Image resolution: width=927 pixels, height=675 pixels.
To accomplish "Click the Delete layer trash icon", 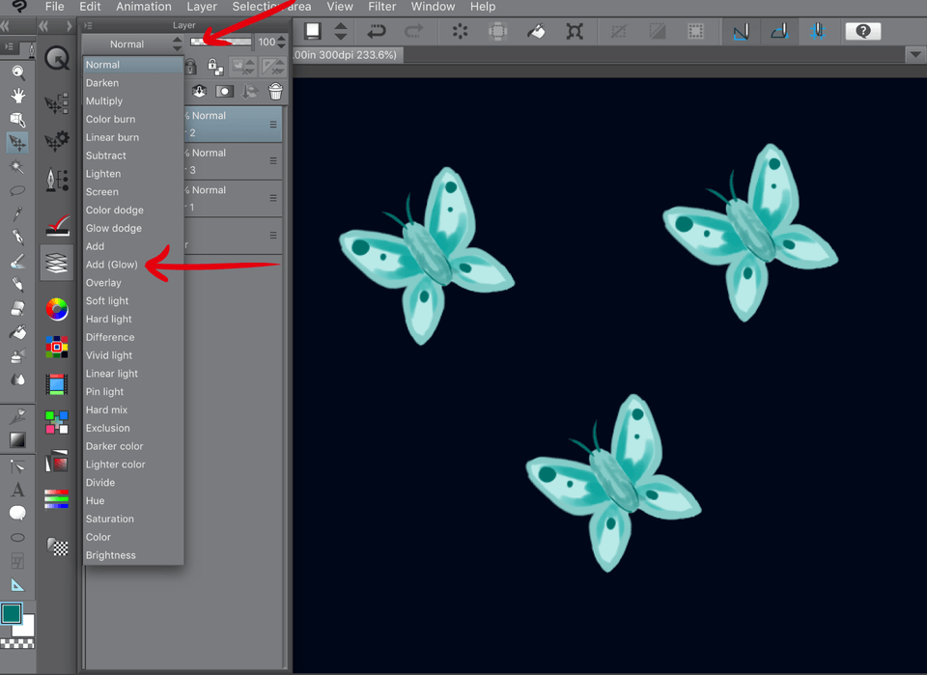I will (x=275, y=91).
